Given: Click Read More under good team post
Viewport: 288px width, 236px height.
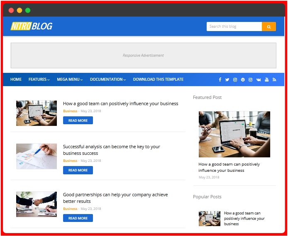Looking at the screenshot, I should click(78, 120).
